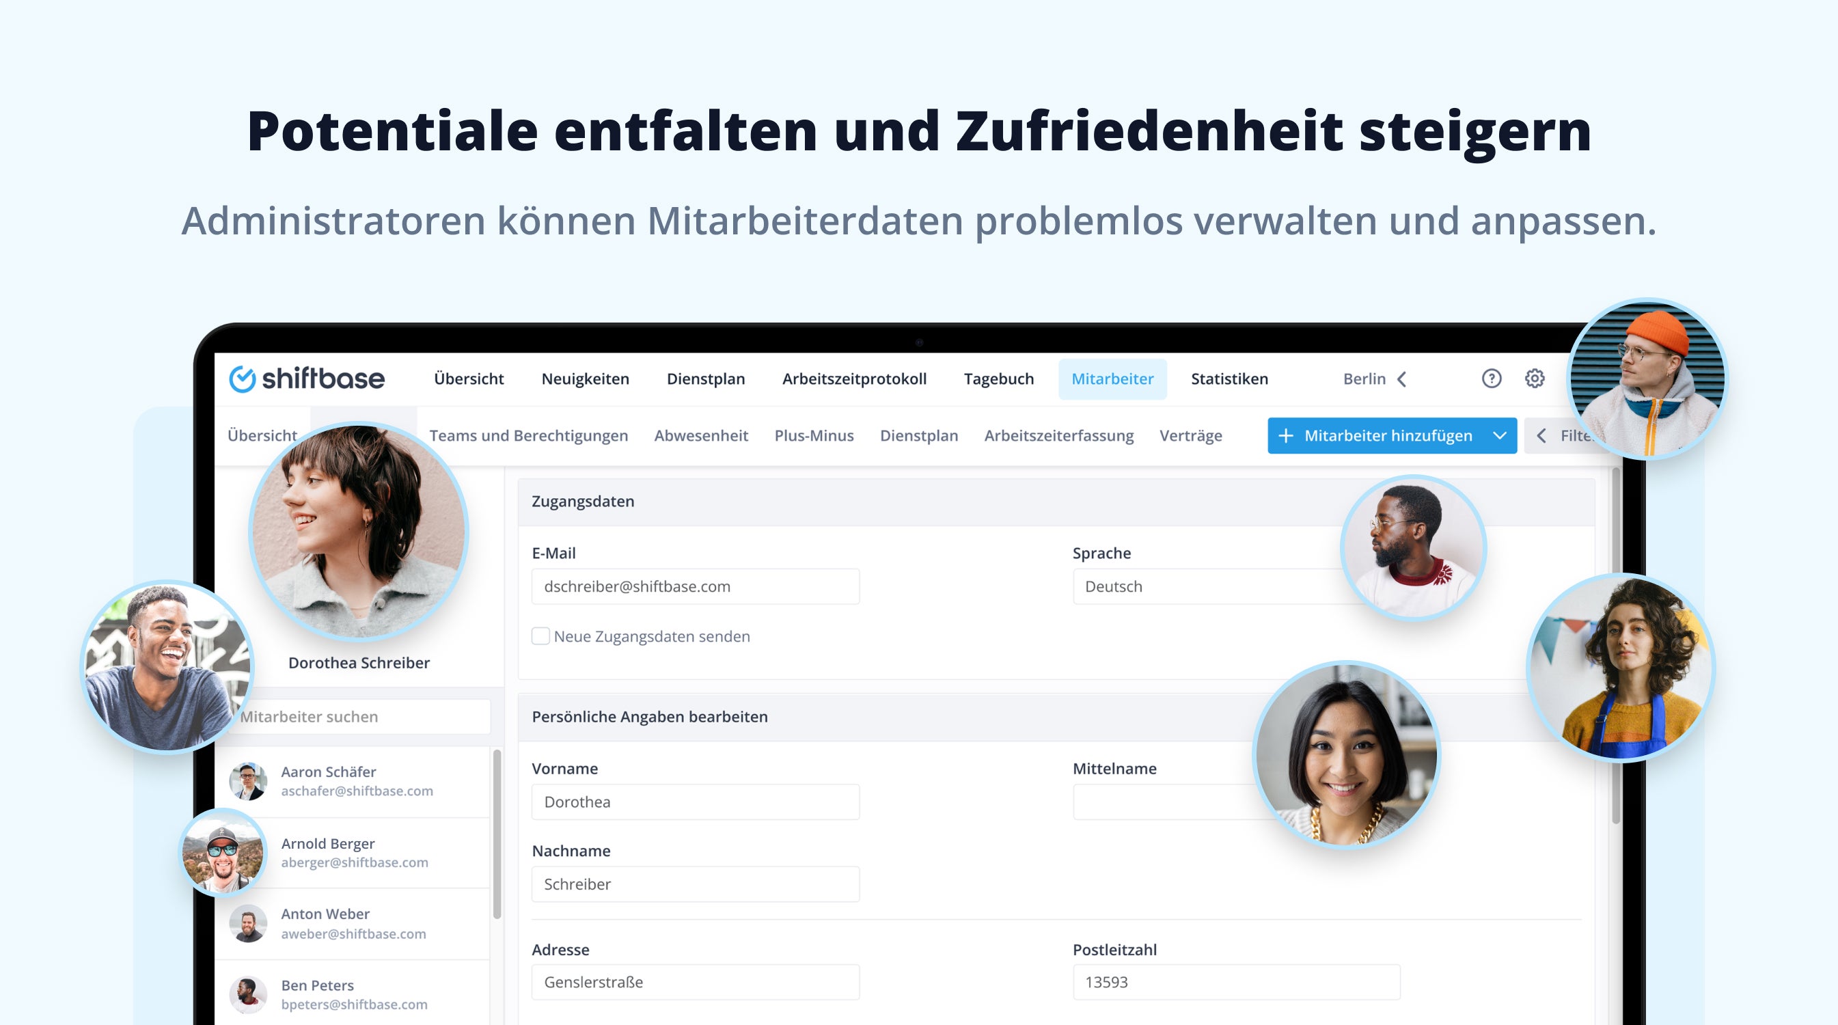The height and width of the screenshot is (1025, 1838).
Task: Click plus icon on Mitarbeiter hinzufügen
Action: [1286, 435]
